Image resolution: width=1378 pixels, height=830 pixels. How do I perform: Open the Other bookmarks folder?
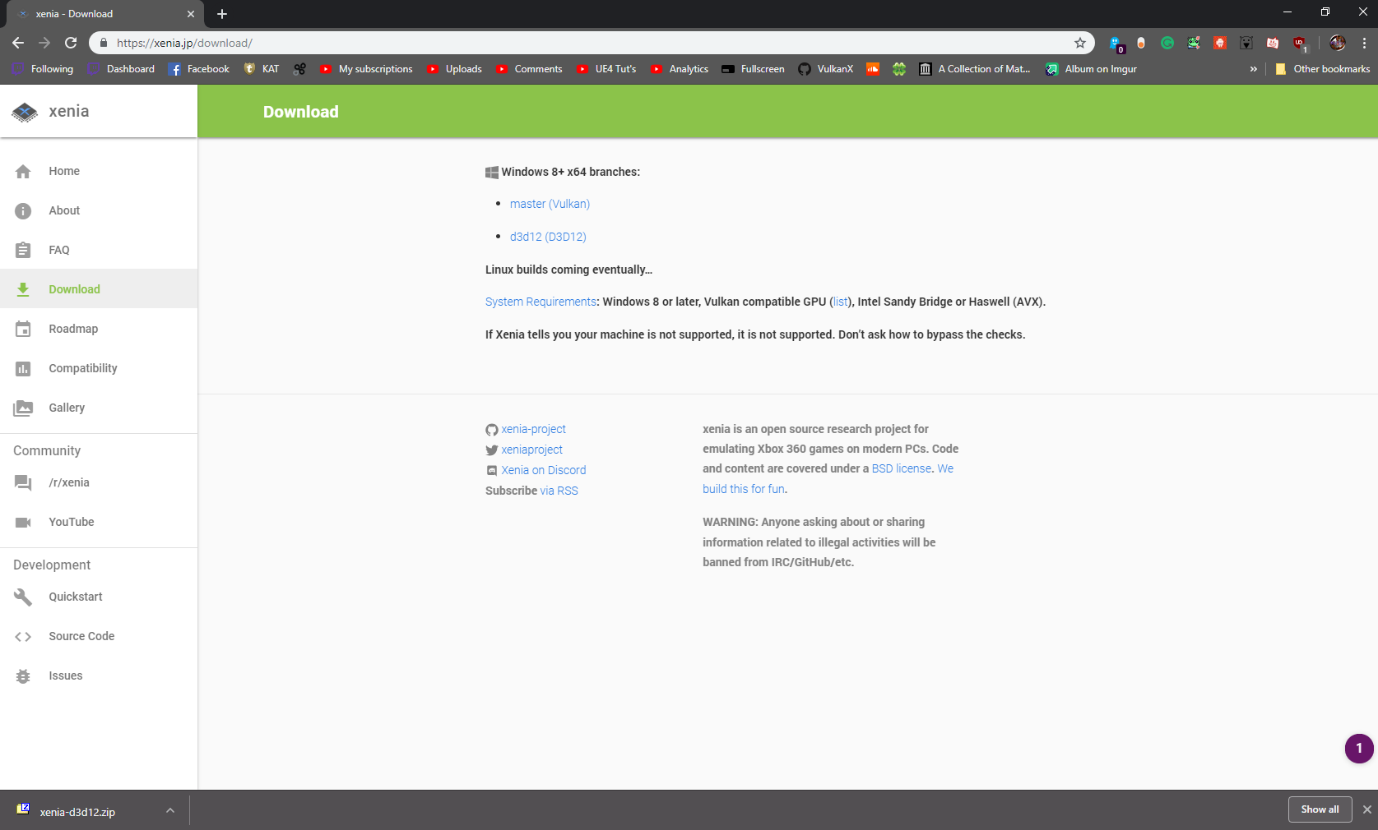click(1322, 69)
